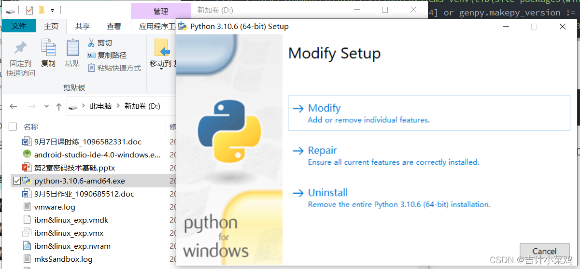This screenshot has width=580, height=269.
Task: Click the ibm&linux_exp.nvram file icon
Action: (27, 246)
